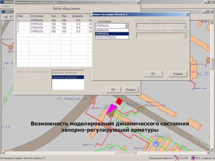215x161 pixels.
Task: Click the red square node near к1.22/3
Action: (119, 101)
